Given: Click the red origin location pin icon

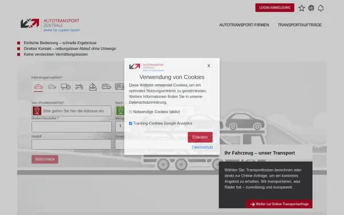Looking at the screenshot, I should [37, 111].
